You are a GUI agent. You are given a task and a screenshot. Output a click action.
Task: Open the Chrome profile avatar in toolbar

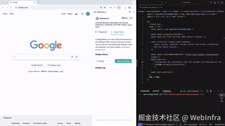(x=129, y=8)
